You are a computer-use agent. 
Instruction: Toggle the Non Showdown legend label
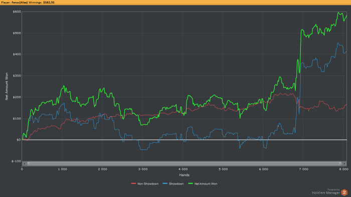coord(148,184)
